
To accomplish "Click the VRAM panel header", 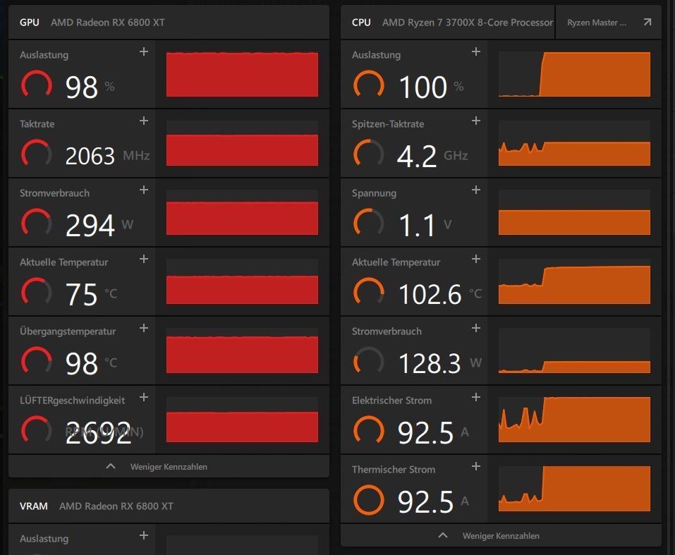I will click(x=169, y=506).
